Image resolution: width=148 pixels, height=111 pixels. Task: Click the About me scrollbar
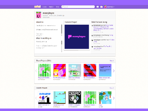62,30
